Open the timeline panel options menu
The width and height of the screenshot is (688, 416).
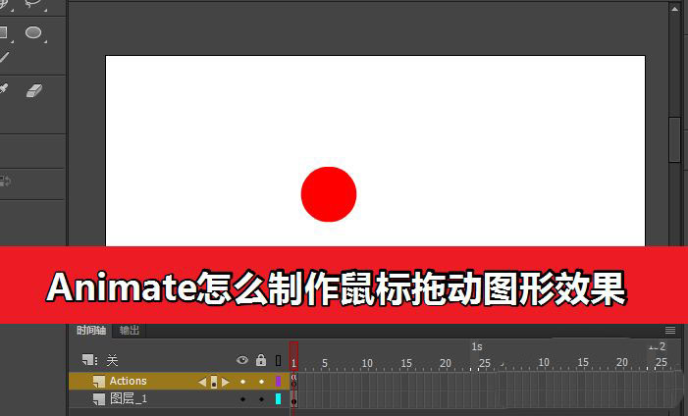670,330
